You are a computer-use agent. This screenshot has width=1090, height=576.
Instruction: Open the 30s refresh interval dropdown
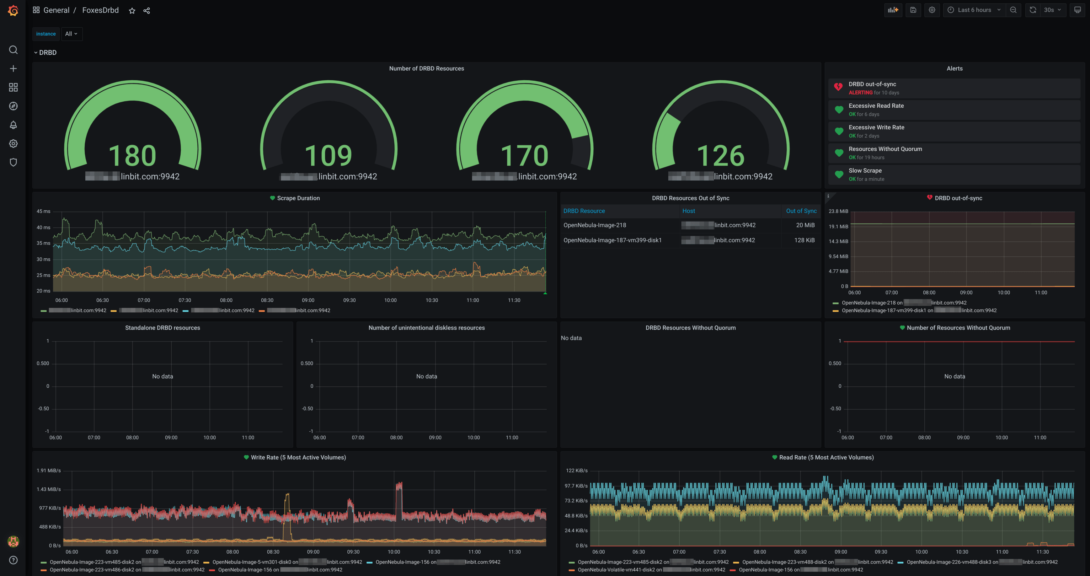point(1052,10)
